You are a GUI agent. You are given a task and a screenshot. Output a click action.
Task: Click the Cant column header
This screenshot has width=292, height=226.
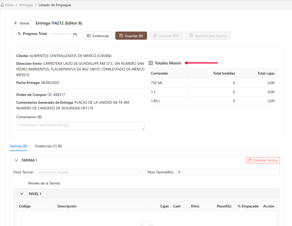point(180,206)
